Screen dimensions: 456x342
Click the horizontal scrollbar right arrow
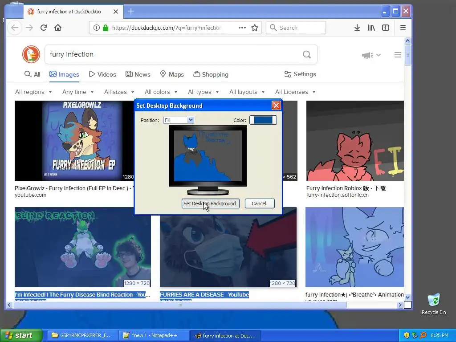coord(400,305)
